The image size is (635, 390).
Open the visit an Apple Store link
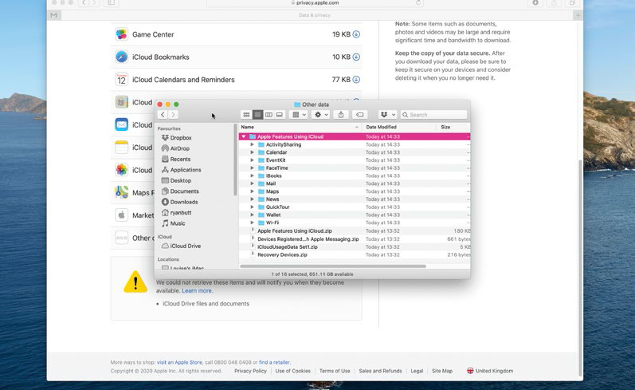[x=179, y=362]
